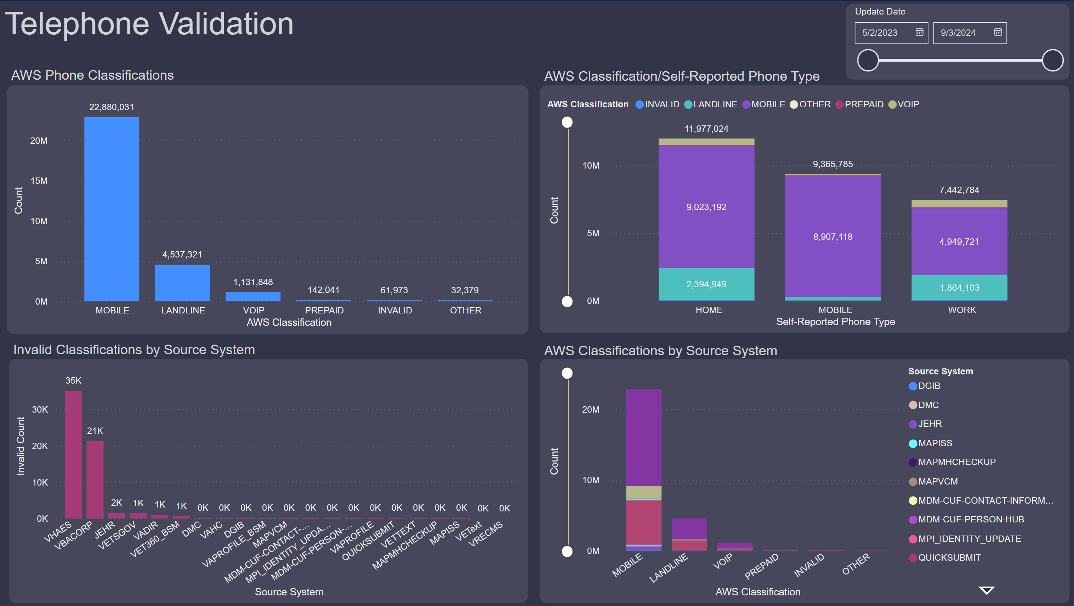Select MPI_IDENTITY_UPDATE legend entry

pyautogui.click(x=965, y=539)
